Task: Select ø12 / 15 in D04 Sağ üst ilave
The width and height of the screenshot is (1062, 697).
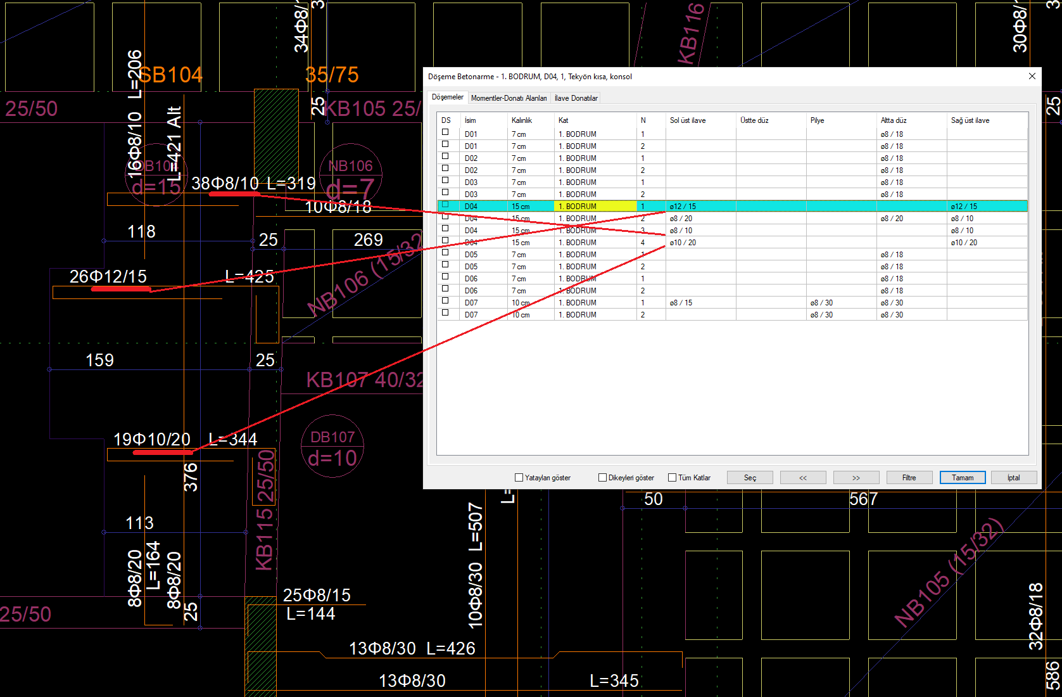Action: tap(987, 207)
